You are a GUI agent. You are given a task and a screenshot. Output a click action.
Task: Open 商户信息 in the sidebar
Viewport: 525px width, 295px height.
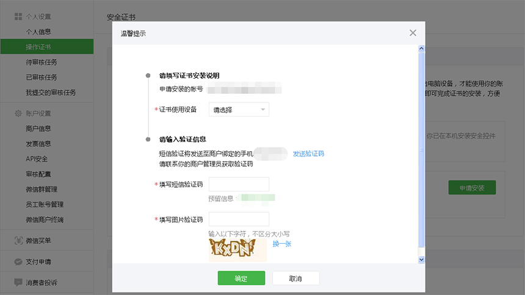[38, 129]
